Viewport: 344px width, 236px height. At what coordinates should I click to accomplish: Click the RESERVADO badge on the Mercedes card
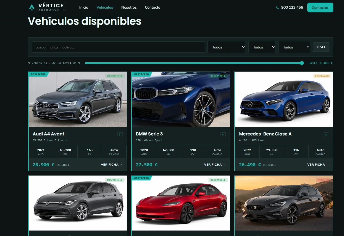tap(322, 76)
